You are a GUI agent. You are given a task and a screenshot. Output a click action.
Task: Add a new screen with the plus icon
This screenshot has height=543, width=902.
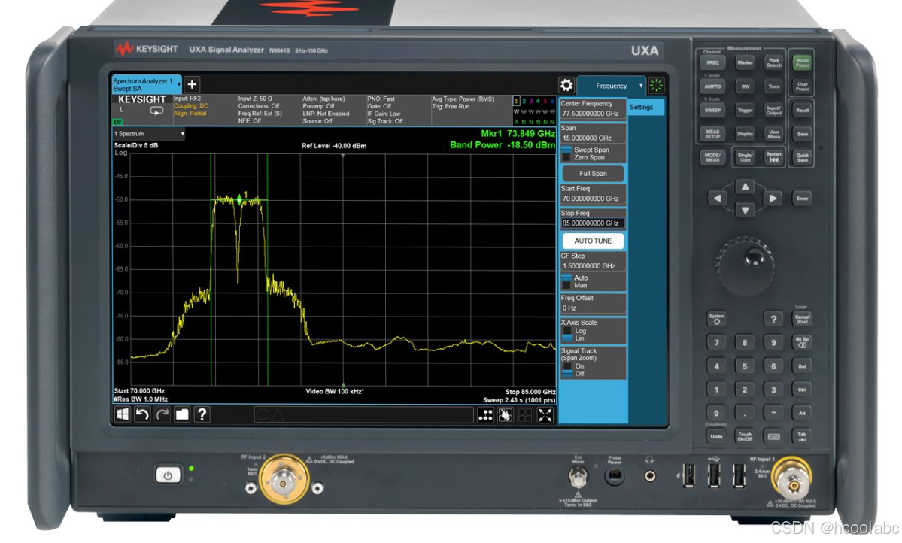192,84
